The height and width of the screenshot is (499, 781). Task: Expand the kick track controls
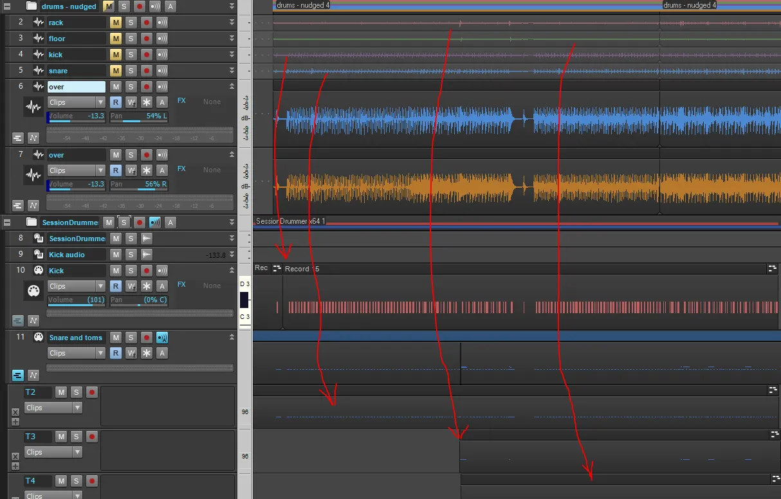[x=232, y=55]
